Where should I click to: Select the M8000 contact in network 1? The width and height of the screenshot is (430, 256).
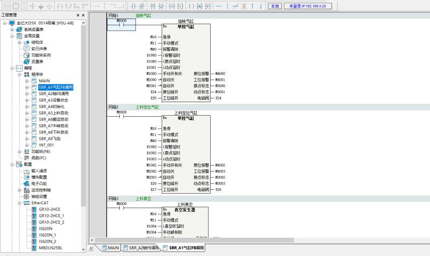point(121,24)
